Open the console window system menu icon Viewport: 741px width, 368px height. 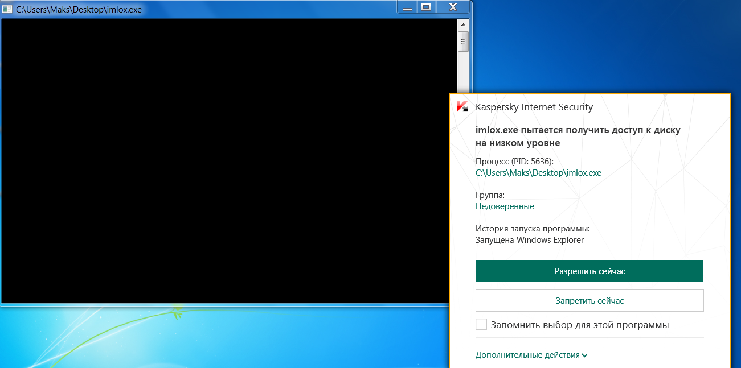(7, 10)
